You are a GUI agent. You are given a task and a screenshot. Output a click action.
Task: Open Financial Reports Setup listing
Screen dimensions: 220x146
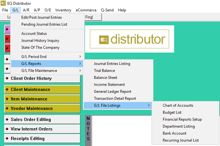(x=185, y=119)
